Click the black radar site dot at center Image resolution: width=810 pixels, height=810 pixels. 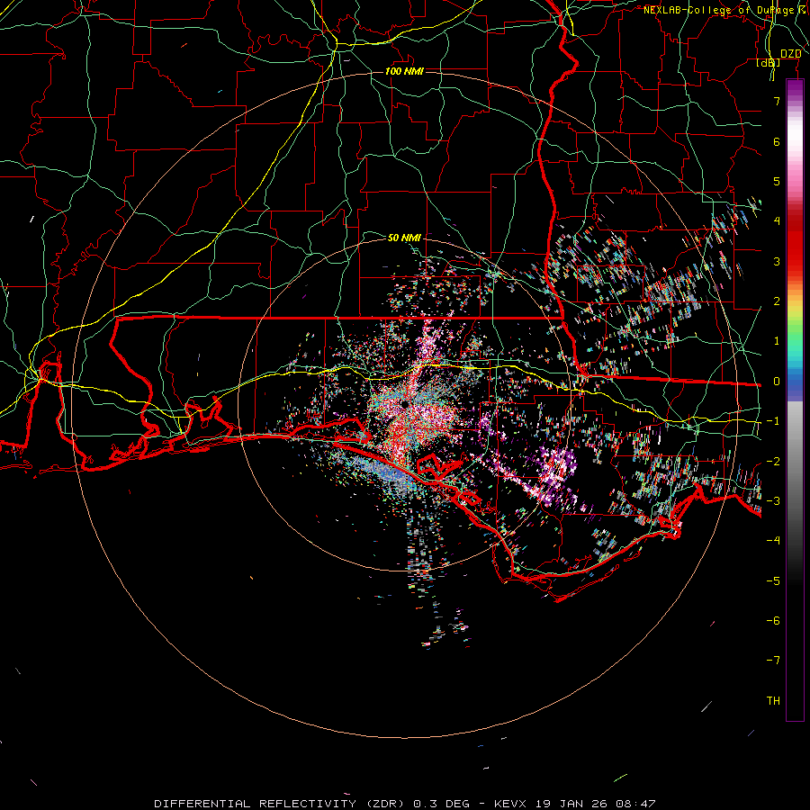click(x=404, y=403)
